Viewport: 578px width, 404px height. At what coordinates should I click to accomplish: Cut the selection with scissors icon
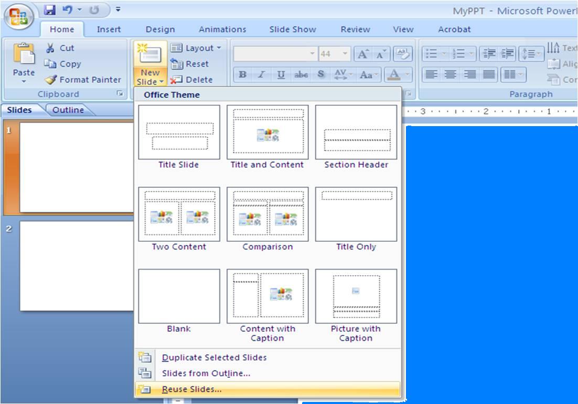click(50, 48)
